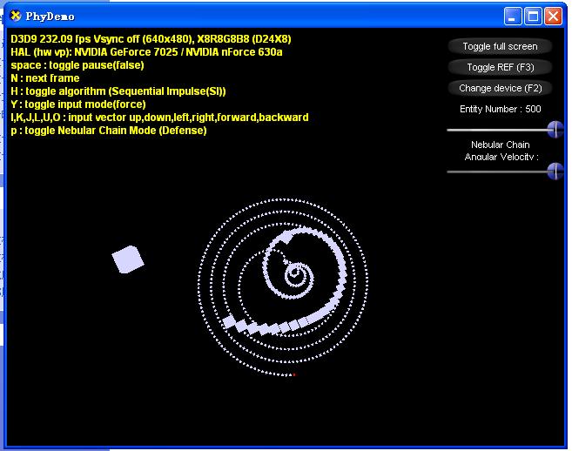
Task: Click the 'space : toggle pause(false)' line
Action: coord(77,65)
